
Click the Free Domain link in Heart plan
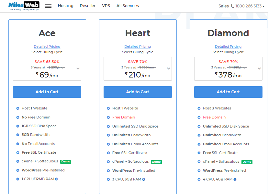(124, 117)
